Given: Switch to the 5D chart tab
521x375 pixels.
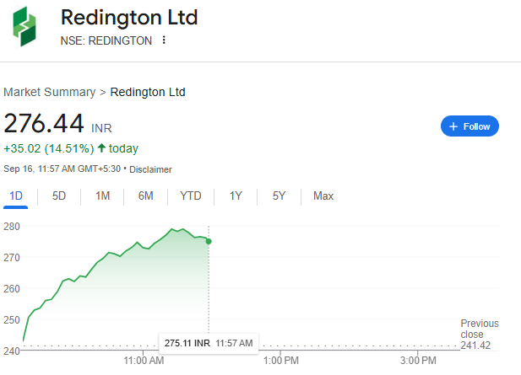Looking at the screenshot, I should (59, 196).
